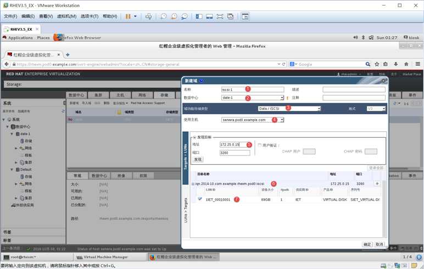424x269 pixels.
Task: Click the 名称 input field containing iscsi-1
Action: point(253,89)
